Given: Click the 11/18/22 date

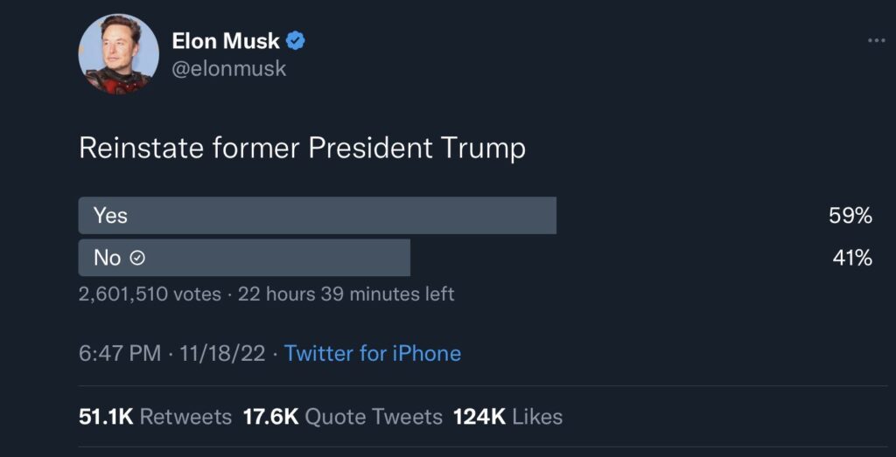Looking at the screenshot, I should tap(222, 353).
